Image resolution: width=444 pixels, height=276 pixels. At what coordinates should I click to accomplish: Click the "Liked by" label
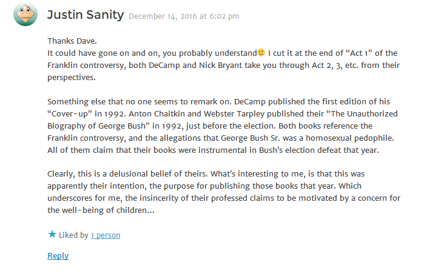73,235
